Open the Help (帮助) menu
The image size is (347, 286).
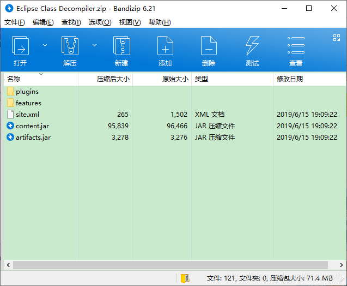(160, 22)
